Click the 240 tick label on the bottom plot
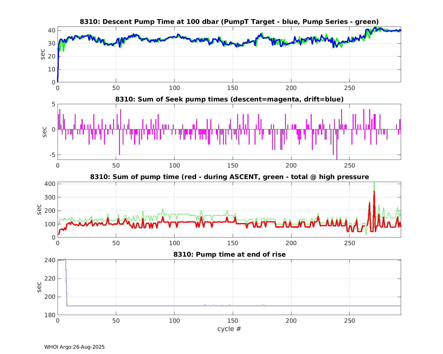 click(x=50, y=260)
